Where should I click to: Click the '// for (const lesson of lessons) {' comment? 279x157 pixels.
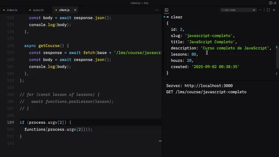point(60,95)
